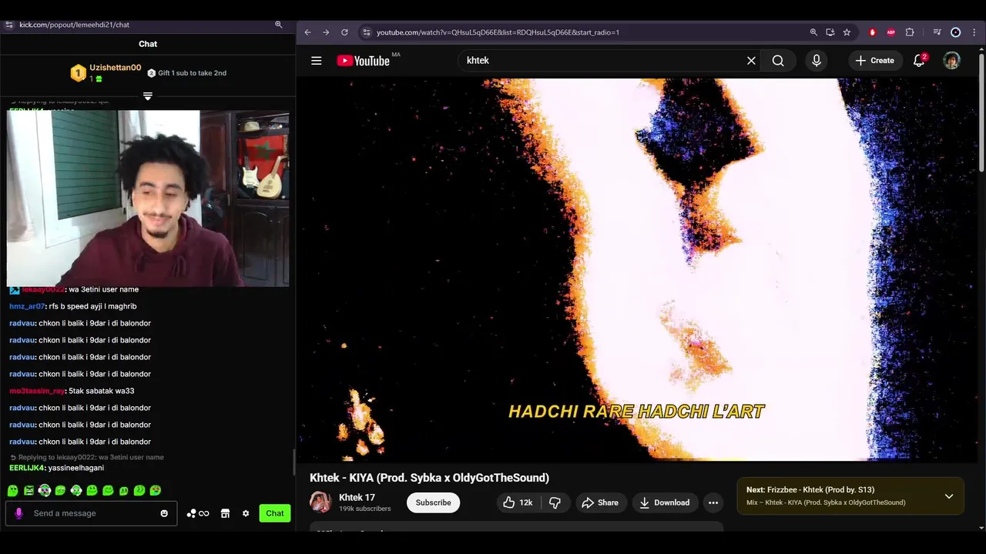Open the browser profile icon
986x554 pixels.
(x=956, y=32)
